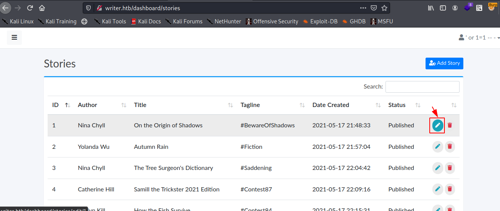Screen dimensions: 500x211
Task: Open Exploit-DB bookmark
Action: pos(320,21)
